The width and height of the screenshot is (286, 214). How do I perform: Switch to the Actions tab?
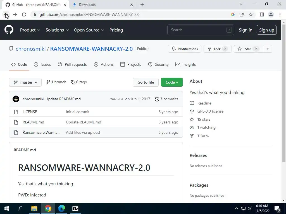pos(104,64)
